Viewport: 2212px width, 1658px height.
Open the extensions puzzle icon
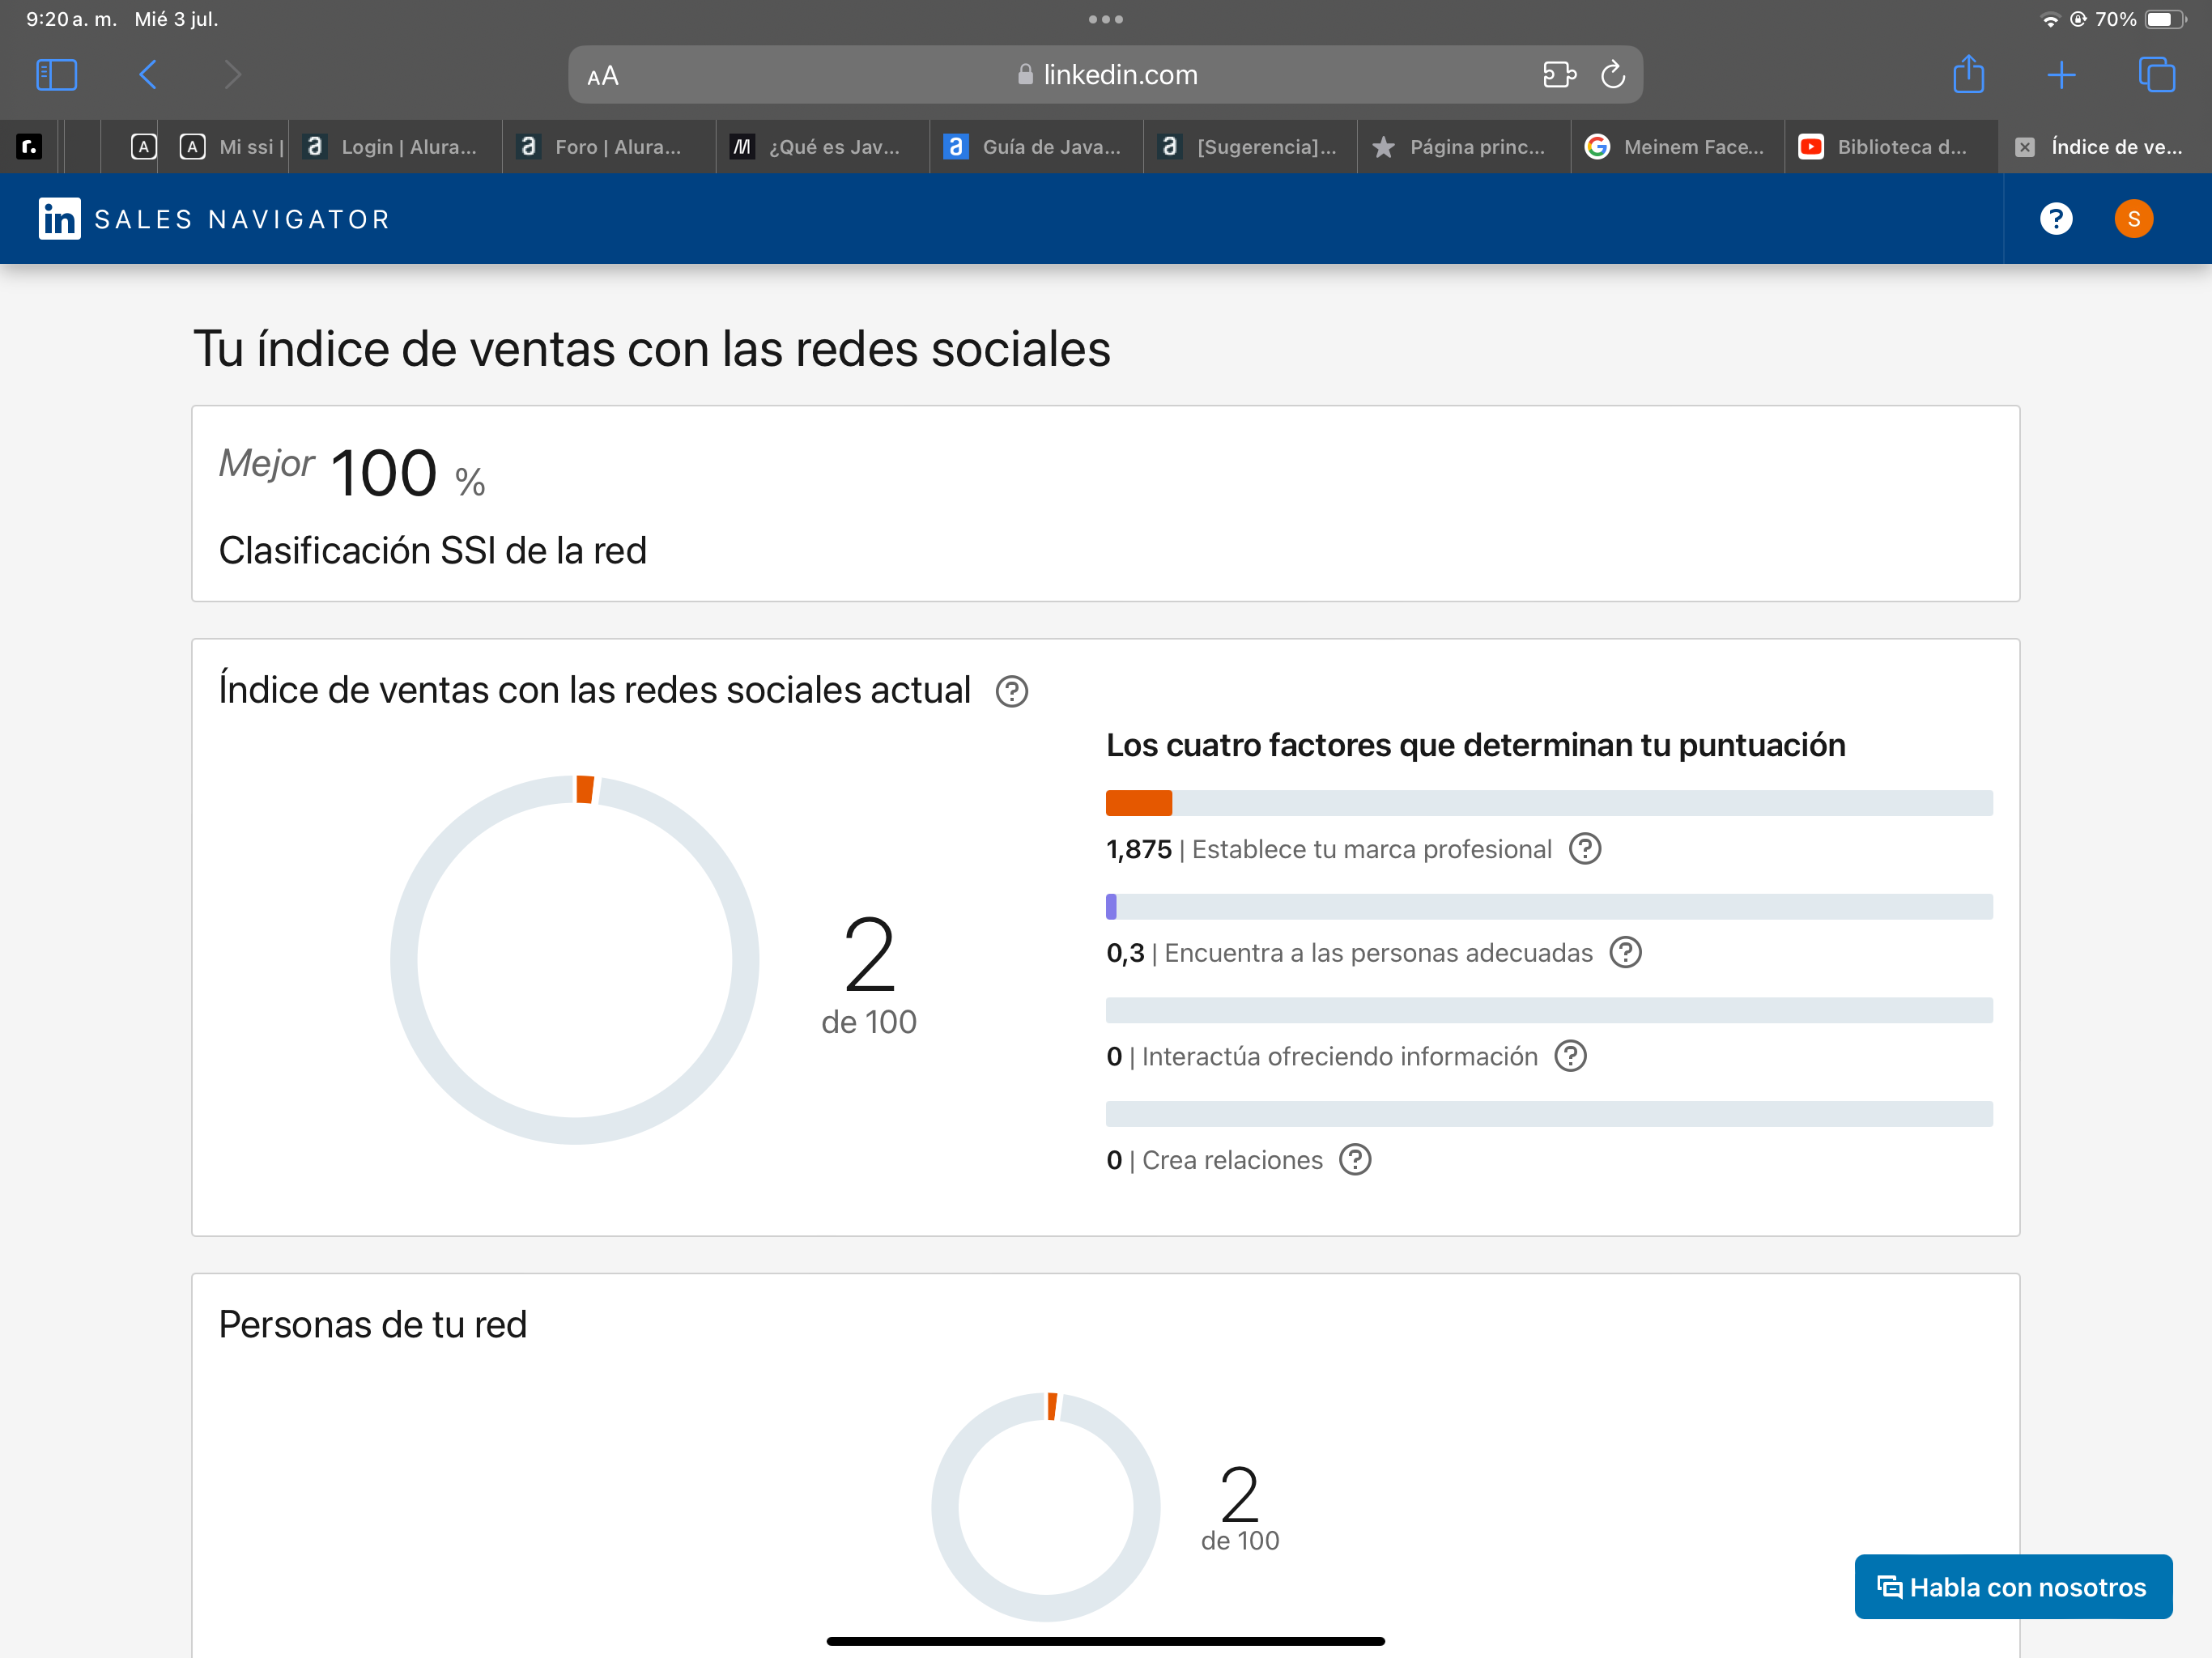pyautogui.click(x=1559, y=75)
